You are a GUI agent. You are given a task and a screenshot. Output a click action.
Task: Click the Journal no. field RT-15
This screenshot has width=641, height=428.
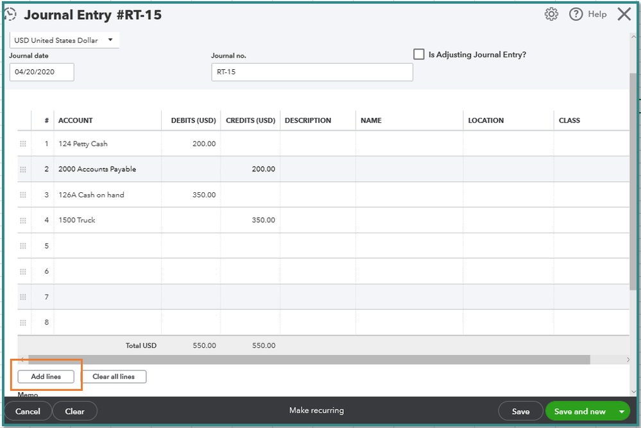(x=312, y=72)
